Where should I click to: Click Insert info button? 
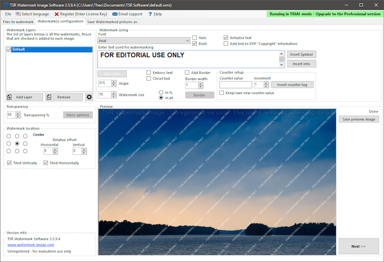click(301, 64)
